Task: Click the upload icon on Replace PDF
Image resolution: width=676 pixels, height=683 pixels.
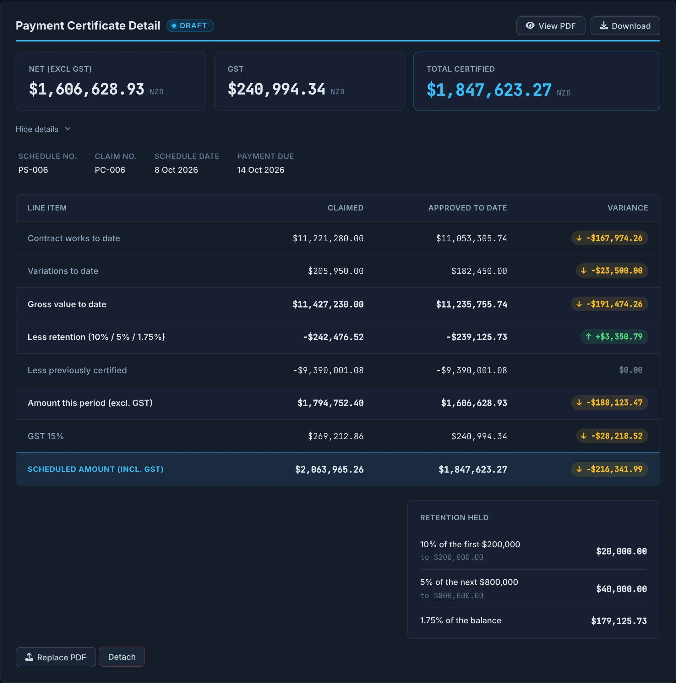Action: click(29, 657)
